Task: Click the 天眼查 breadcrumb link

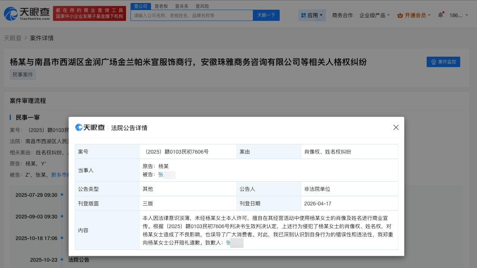Action: (12, 38)
